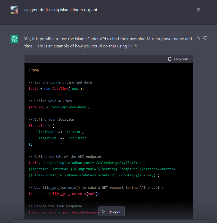Click the user profile avatar
The height and width of the screenshot is (223, 217).
coord(14,10)
